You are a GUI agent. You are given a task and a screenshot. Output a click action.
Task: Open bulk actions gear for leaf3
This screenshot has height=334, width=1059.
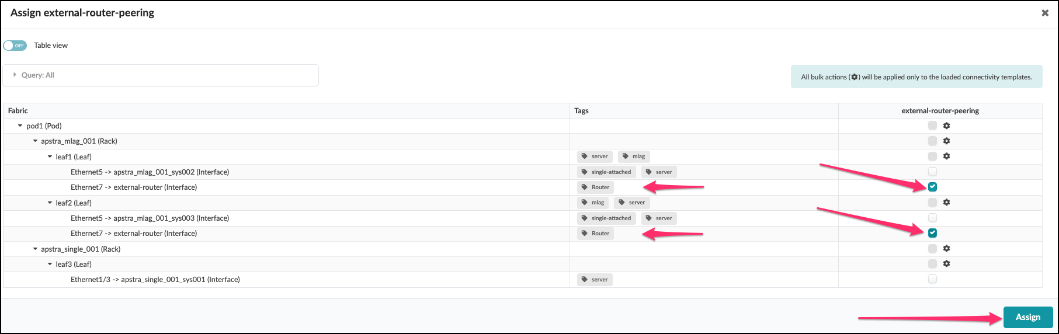[x=946, y=263]
